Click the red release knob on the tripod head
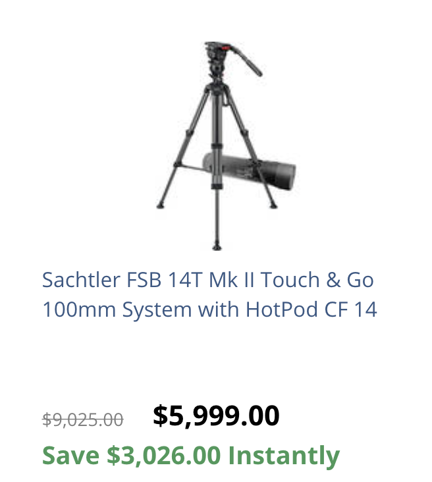 point(225,48)
